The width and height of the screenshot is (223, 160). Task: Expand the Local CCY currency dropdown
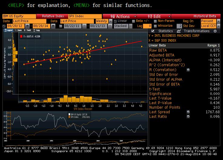coord(218,26)
